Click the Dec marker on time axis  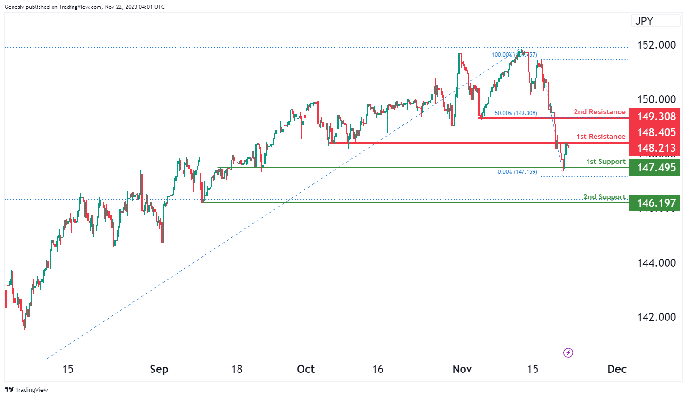tap(617, 369)
